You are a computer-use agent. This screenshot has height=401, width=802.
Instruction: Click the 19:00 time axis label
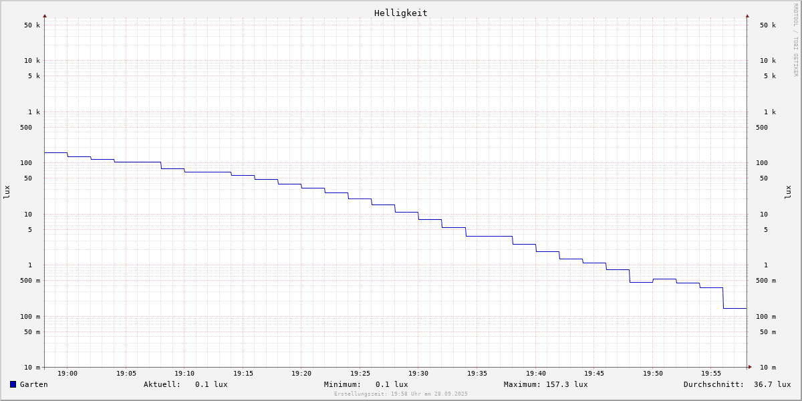coord(68,374)
